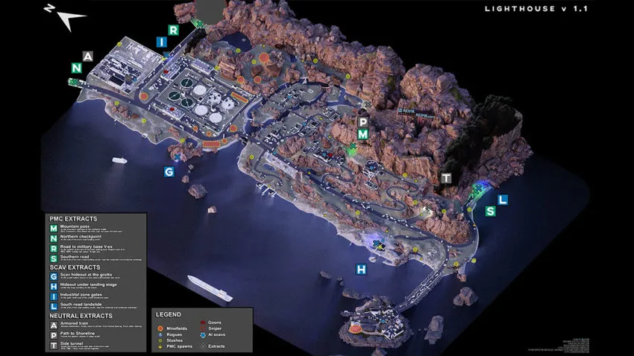
Task: Click the gray A marker on the map
Action: pyautogui.click(x=88, y=57)
